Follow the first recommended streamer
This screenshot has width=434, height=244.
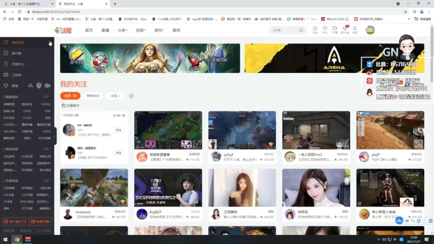(118, 130)
